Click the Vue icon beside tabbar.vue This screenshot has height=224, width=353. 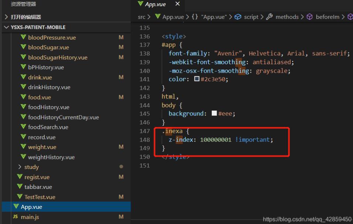(20, 187)
